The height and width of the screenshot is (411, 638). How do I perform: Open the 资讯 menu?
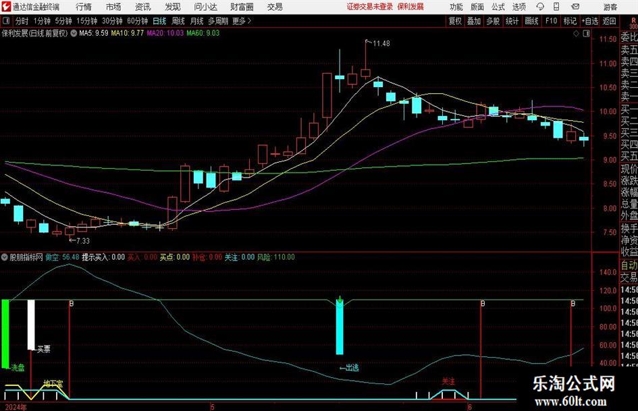tap(143, 7)
